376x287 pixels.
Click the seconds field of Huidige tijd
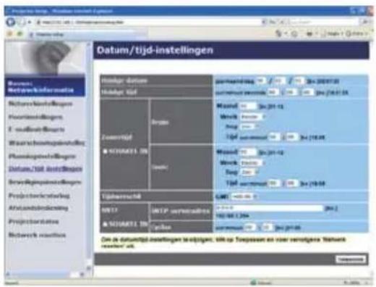[x=308, y=92]
